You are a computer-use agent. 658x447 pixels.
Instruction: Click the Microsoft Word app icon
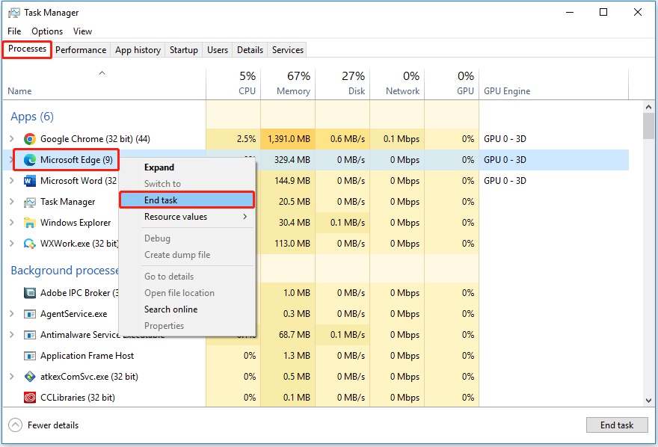pos(30,181)
